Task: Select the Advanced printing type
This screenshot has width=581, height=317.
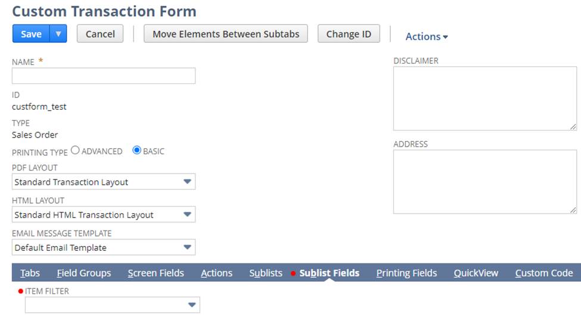Action: point(75,151)
